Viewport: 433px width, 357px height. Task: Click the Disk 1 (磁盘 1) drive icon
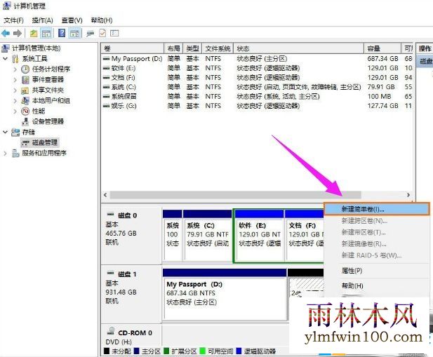(110, 273)
